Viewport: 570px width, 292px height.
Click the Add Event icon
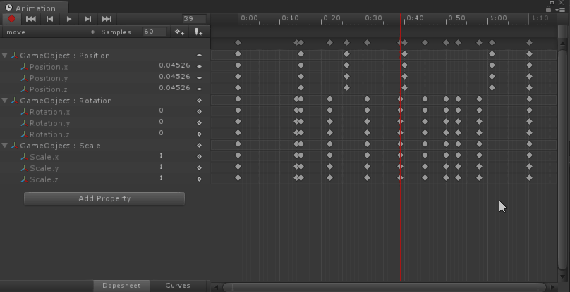[198, 32]
